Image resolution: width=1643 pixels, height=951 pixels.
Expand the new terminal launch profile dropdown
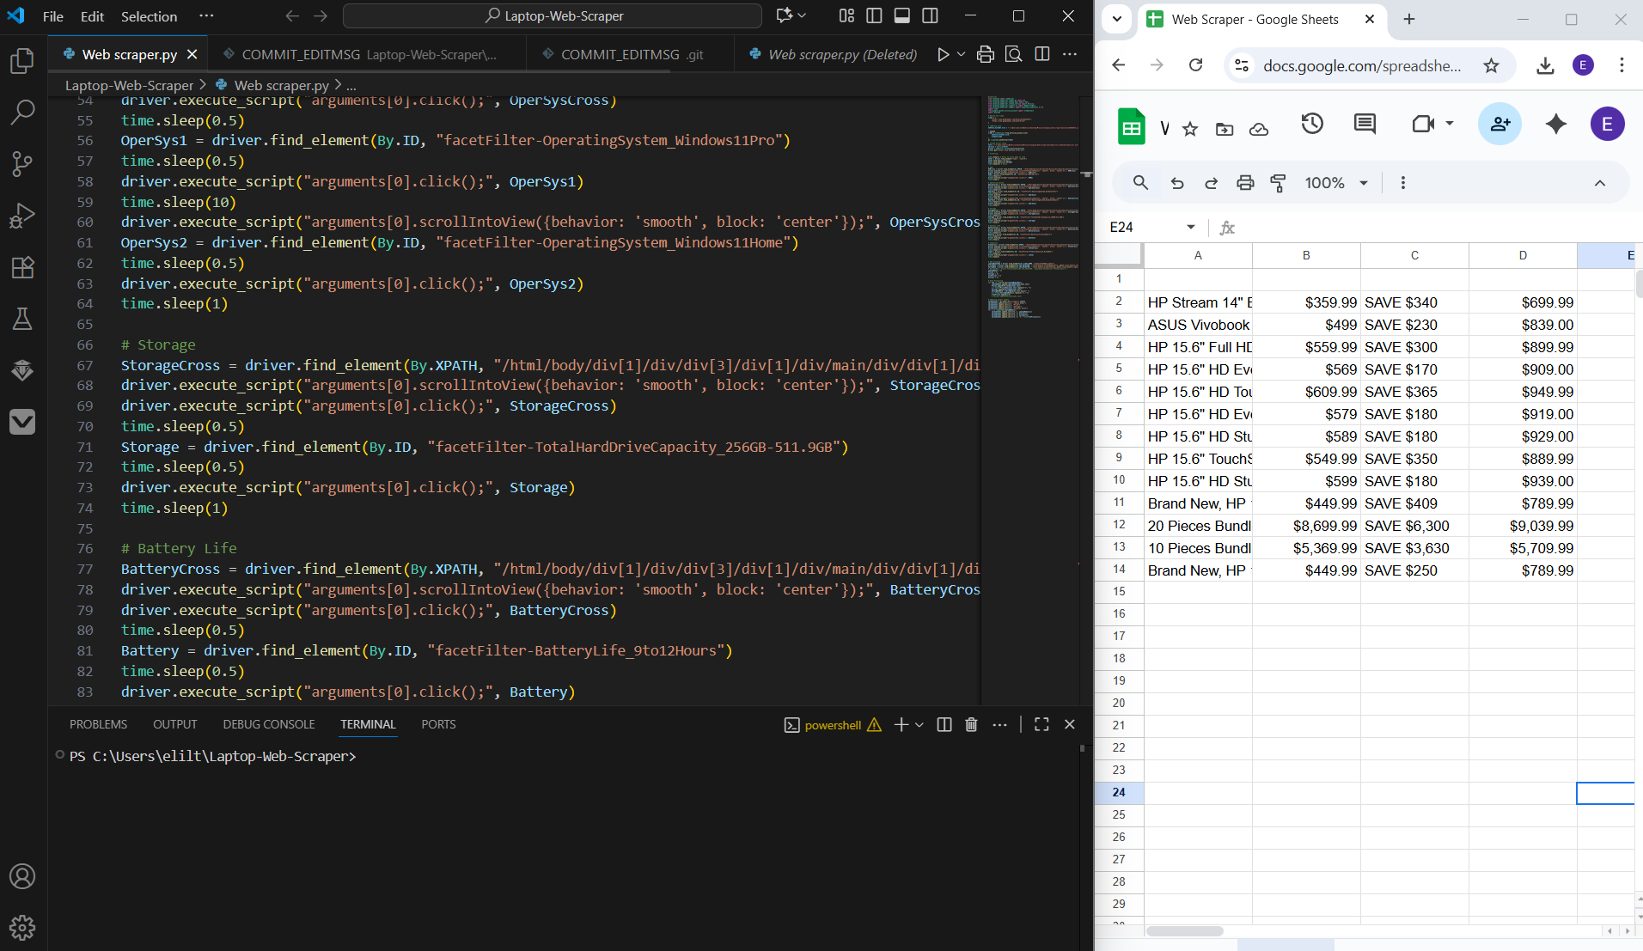click(x=919, y=724)
